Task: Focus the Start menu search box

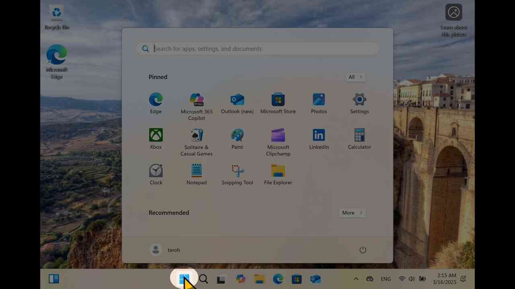Action: point(257,49)
